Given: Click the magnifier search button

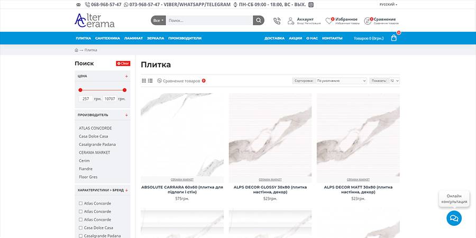Looking at the screenshot, I should pyautogui.click(x=258, y=21).
